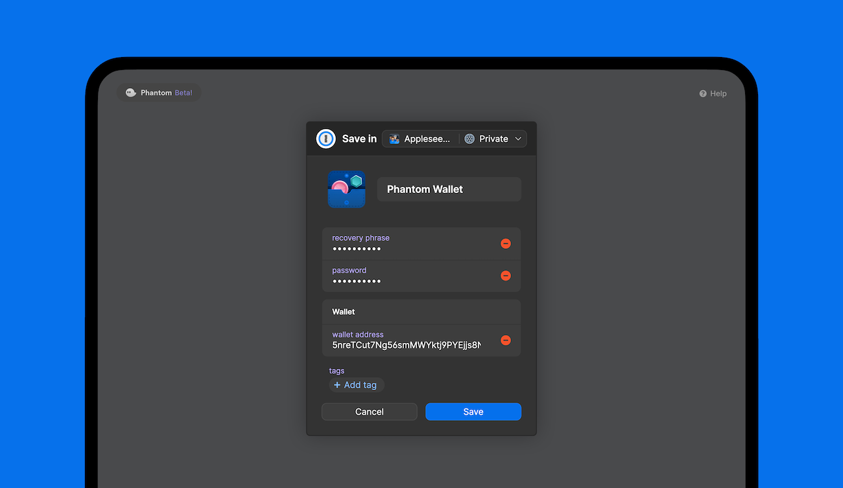Viewport: 843px width, 488px height.
Task: Click the Phantom Wallet item thumbnail icon
Action: click(346, 189)
